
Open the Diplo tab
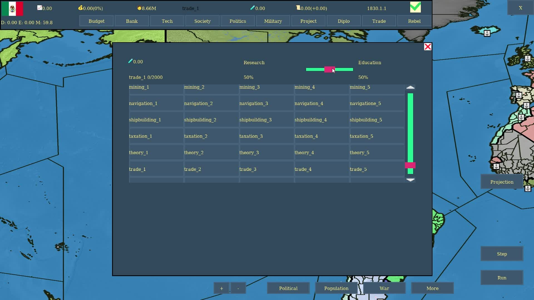click(x=343, y=21)
